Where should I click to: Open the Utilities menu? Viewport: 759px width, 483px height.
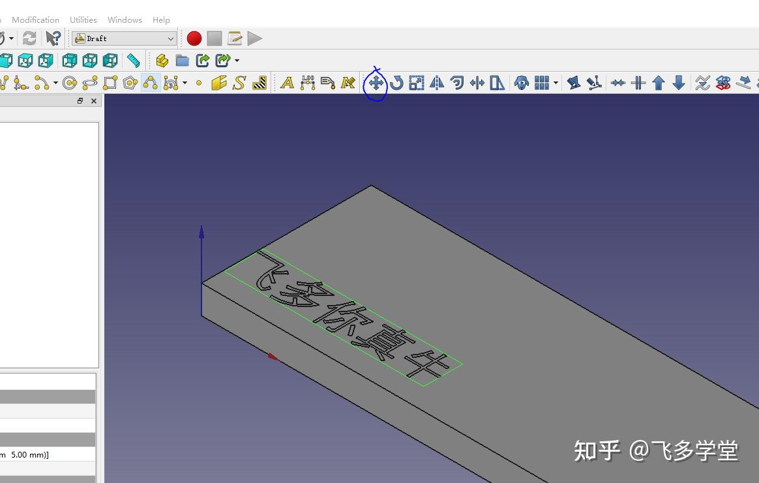(x=83, y=20)
